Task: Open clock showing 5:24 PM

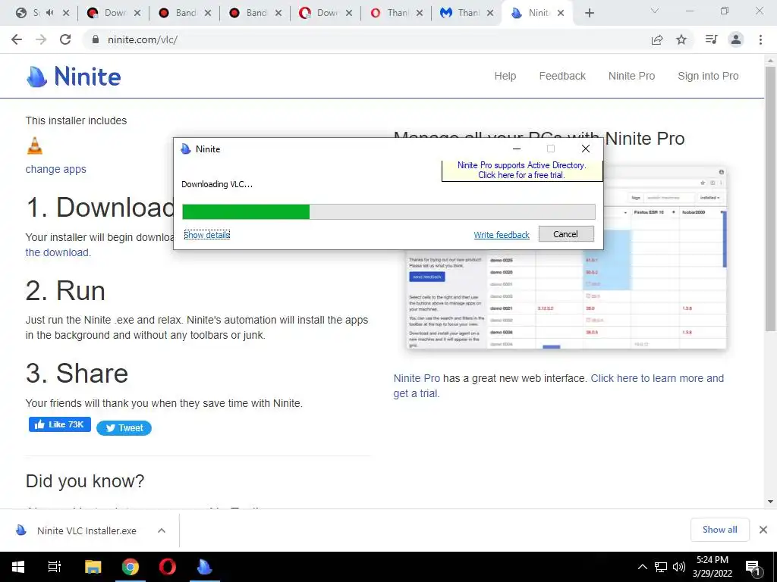Action: 712,567
